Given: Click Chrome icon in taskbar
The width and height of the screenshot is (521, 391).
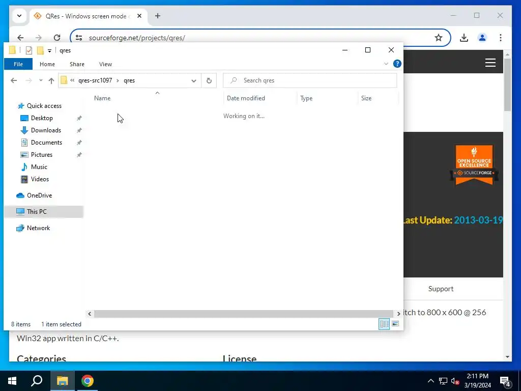Looking at the screenshot, I should (88, 381).
